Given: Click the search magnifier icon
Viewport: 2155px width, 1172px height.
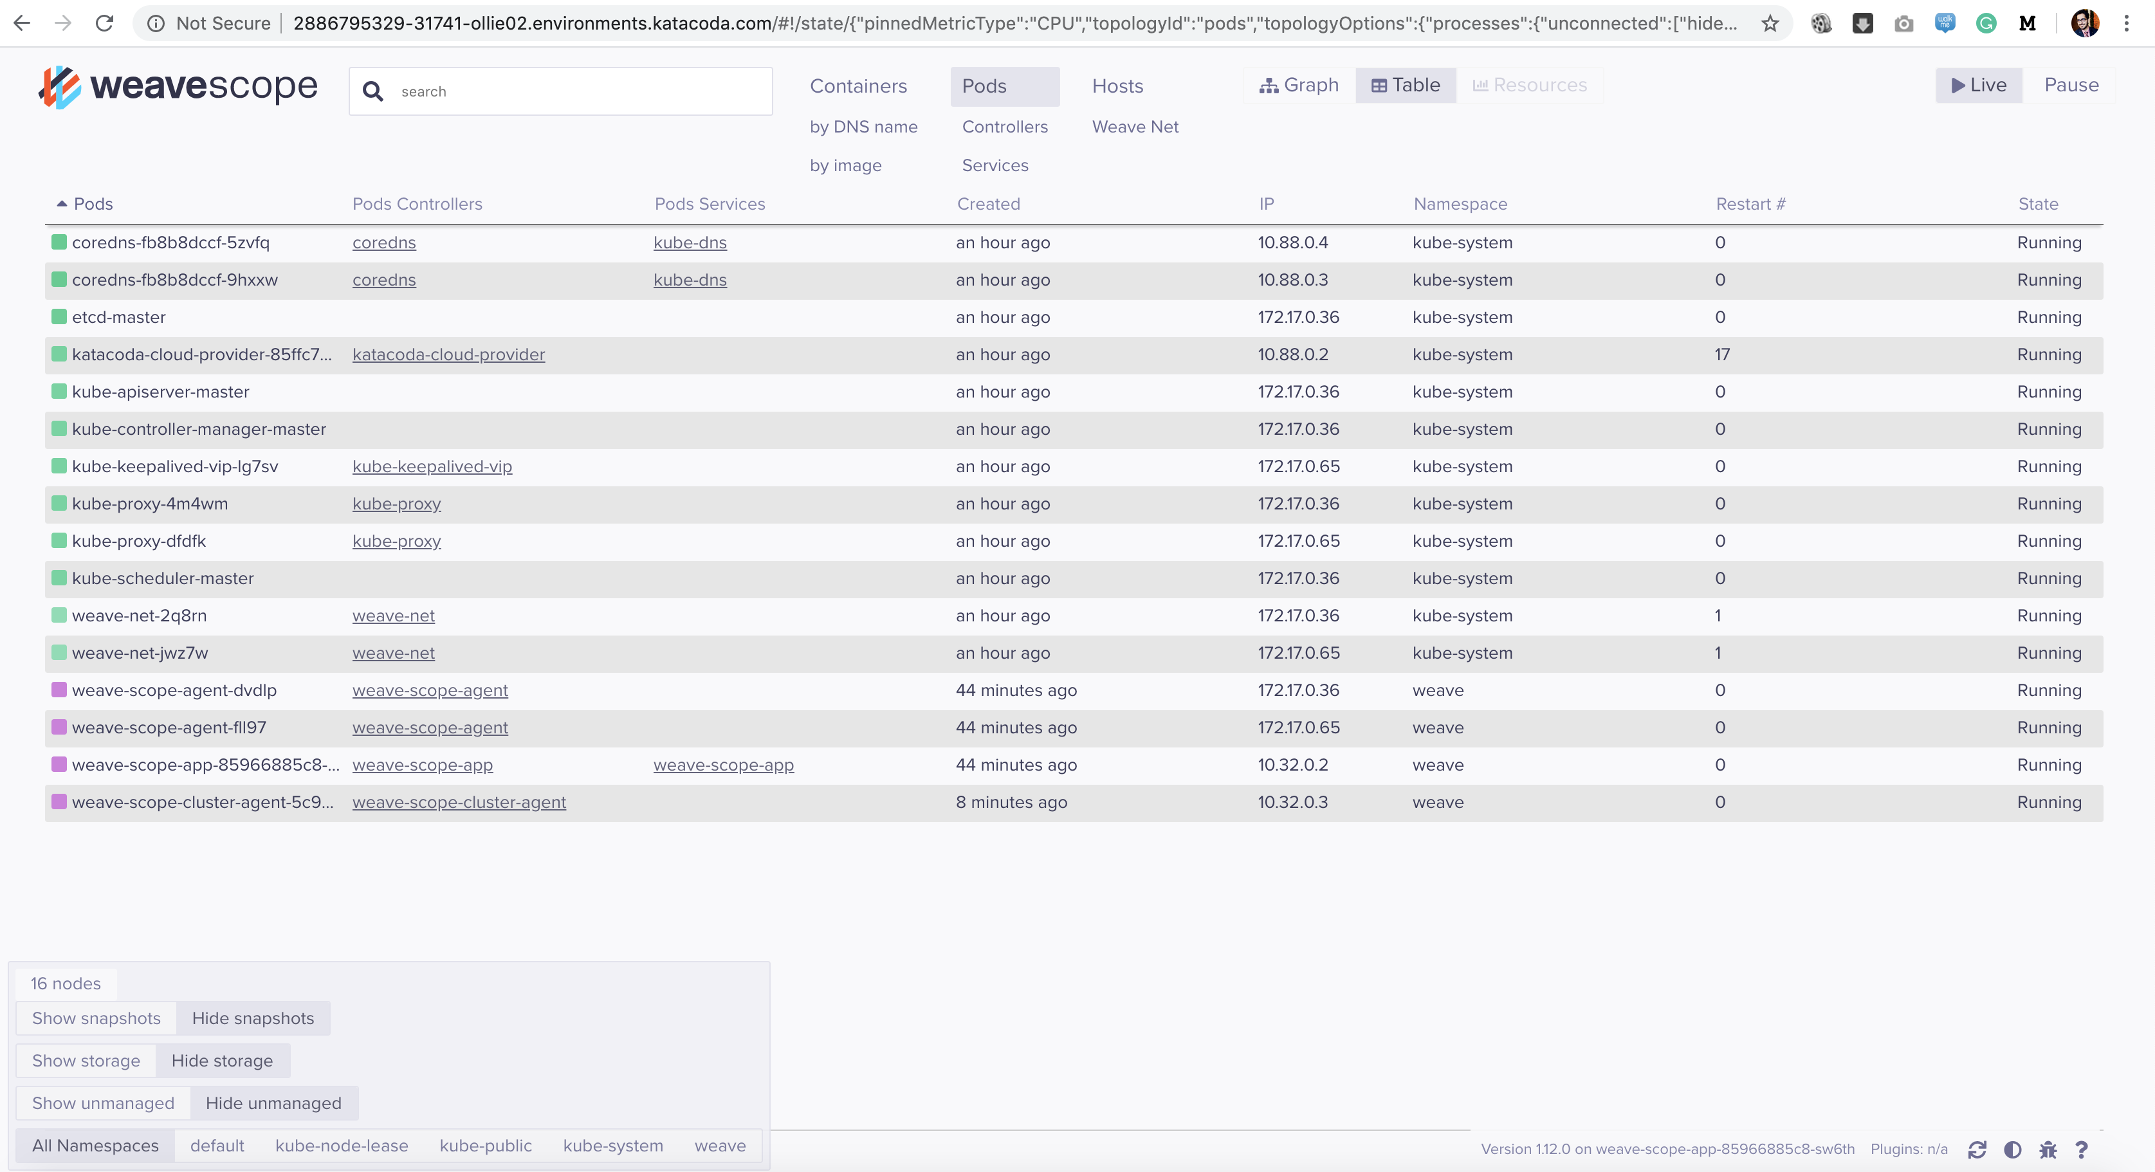Looking at the screenshot, I should (x=373, y=91).
